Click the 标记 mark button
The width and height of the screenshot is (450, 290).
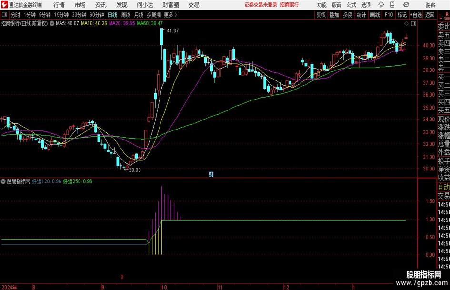[402, 15]
